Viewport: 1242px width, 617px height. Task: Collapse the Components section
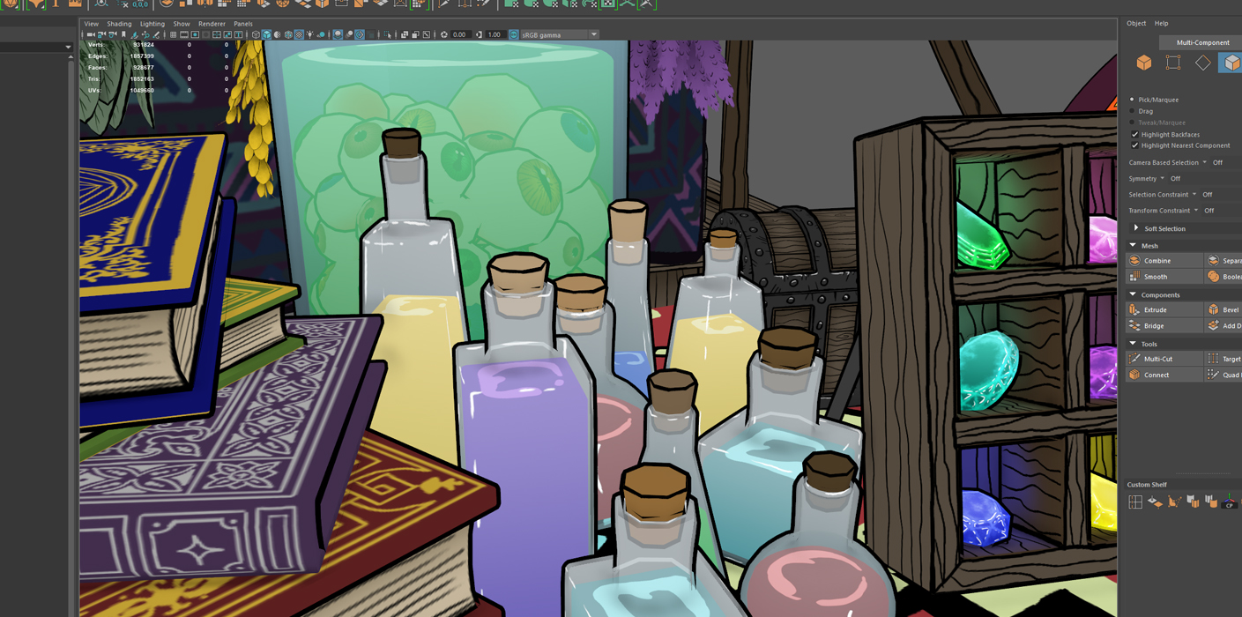click(1133, 294)
